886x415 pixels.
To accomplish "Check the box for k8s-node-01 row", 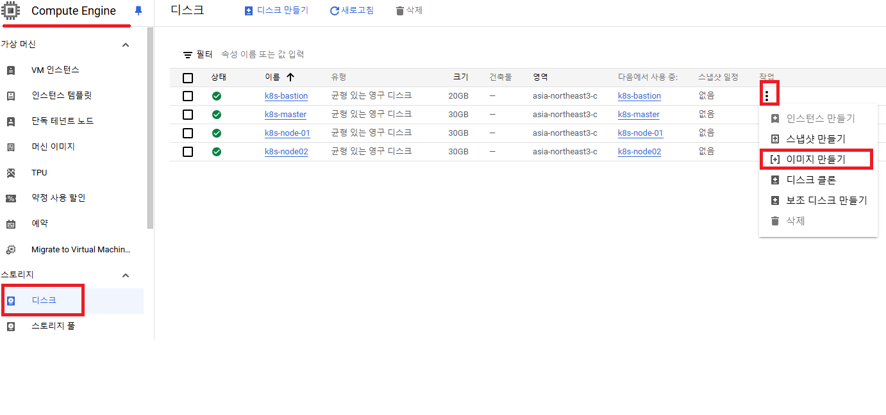I will [188, 133].
